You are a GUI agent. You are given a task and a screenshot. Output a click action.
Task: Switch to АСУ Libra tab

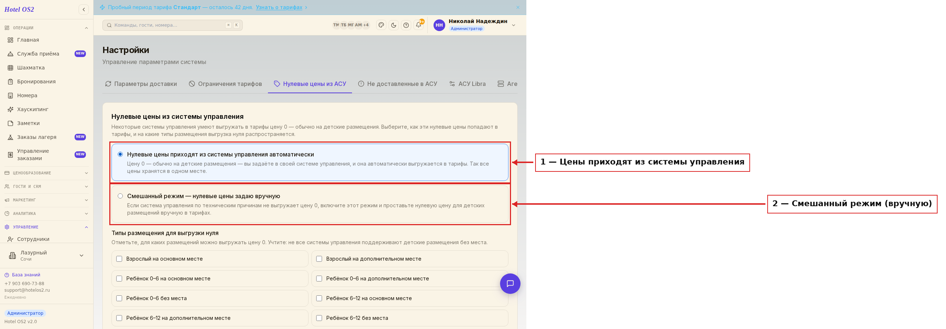[x=467, y=84]
